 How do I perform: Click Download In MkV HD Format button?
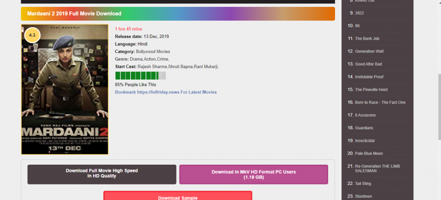point(254,175)
